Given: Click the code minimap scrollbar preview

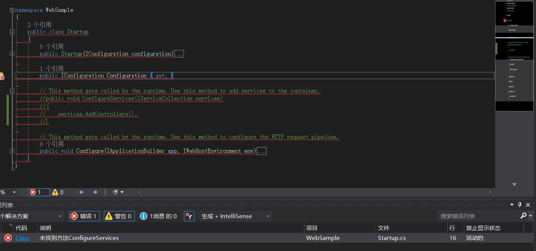Looking at the screenshot, I should (514, 56).
